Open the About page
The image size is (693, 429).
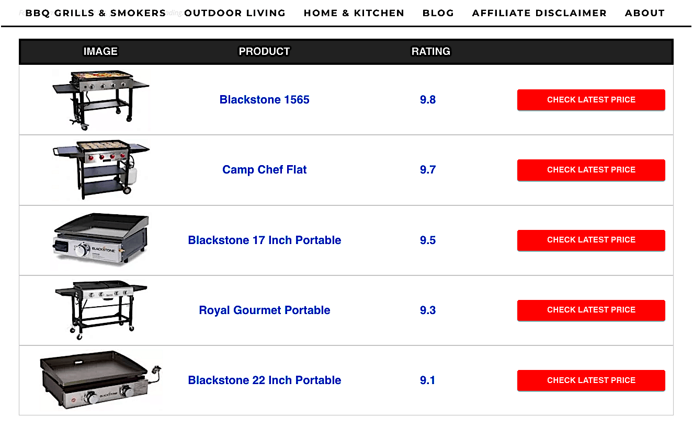pyautogui.click(x=645, y=13)
